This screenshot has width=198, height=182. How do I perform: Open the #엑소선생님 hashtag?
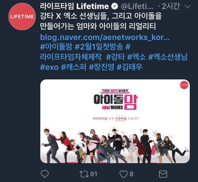click(168, 57)
